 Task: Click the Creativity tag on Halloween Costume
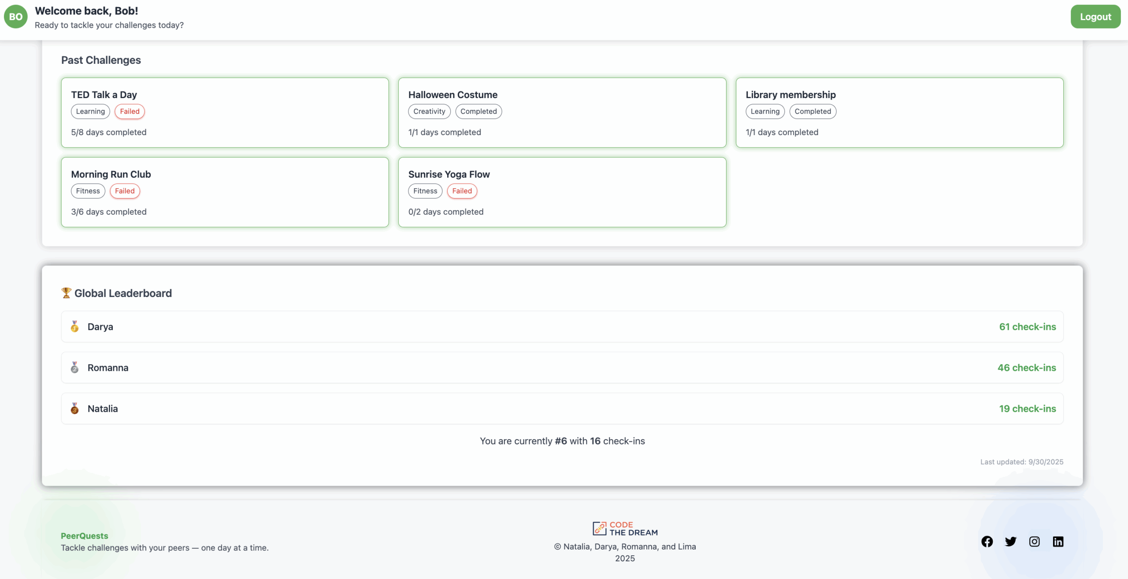(429, 111)
